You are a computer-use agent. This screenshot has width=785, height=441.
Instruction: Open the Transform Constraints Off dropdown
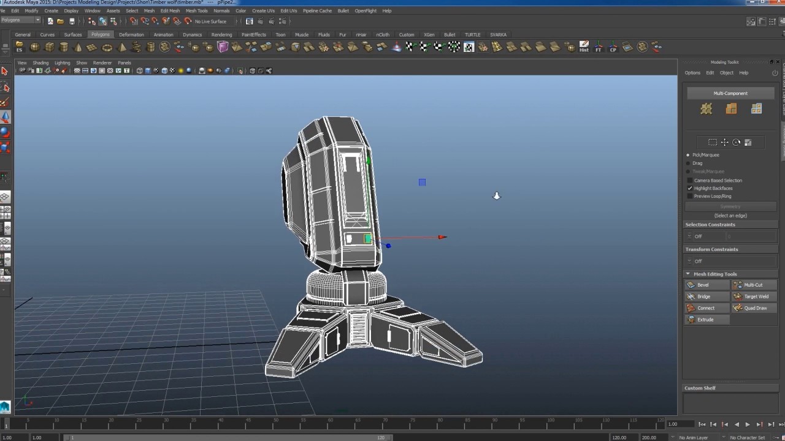(690, 262)
